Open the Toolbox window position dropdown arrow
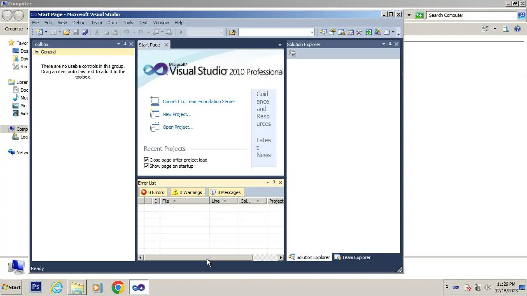The image size is (527, 296). [x=119, y=44]
